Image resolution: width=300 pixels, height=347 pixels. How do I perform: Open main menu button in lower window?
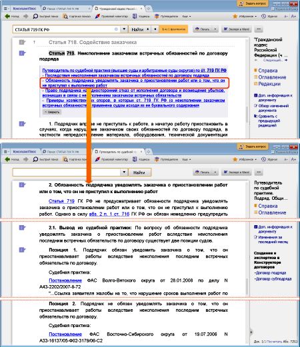pyautogui.click(x=6, y=152)
